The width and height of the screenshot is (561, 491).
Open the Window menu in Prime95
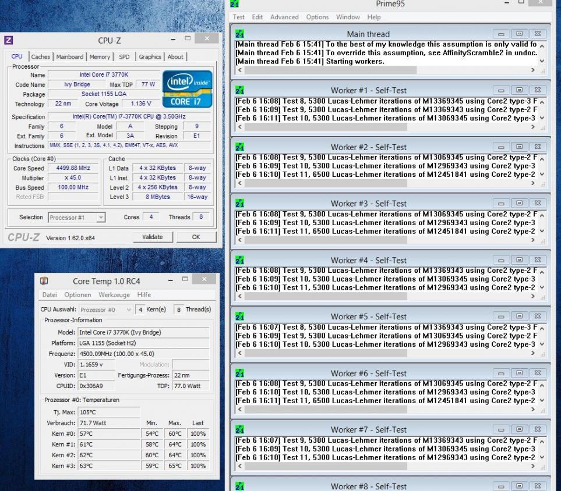click(348, 17)
